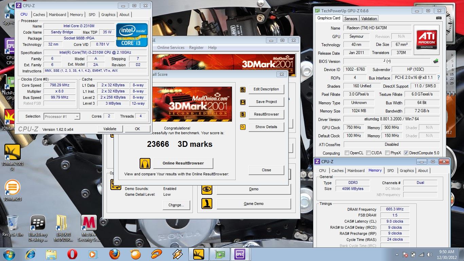Toggle the CUDA checkbox in GPU-Z
464x261 pixels.
coord(368,153)
